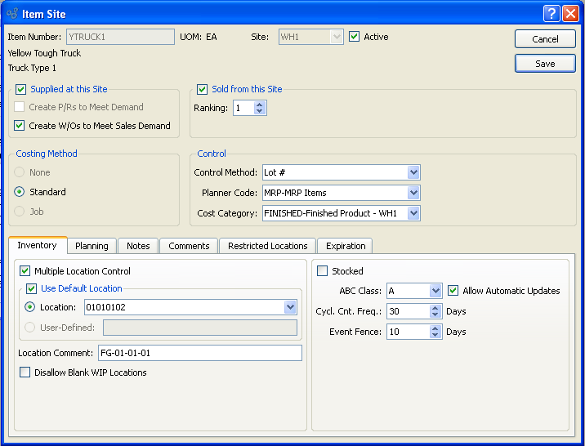Viewport: 585px width, 446px height.
Task: Click the Item Site title bar icon
Action: pyautogui.click(x=12, y=14)
